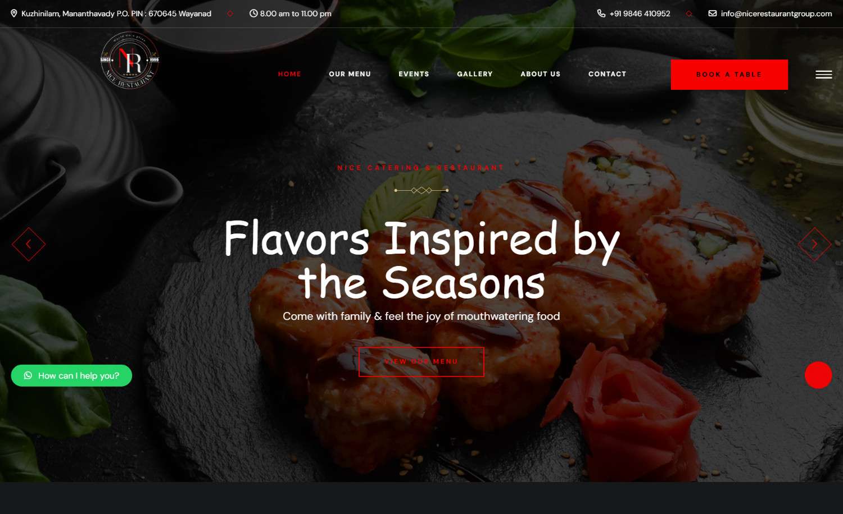Click the location pin icon
This screenshot has width=843, height=514.
click(x=14, y=13)
